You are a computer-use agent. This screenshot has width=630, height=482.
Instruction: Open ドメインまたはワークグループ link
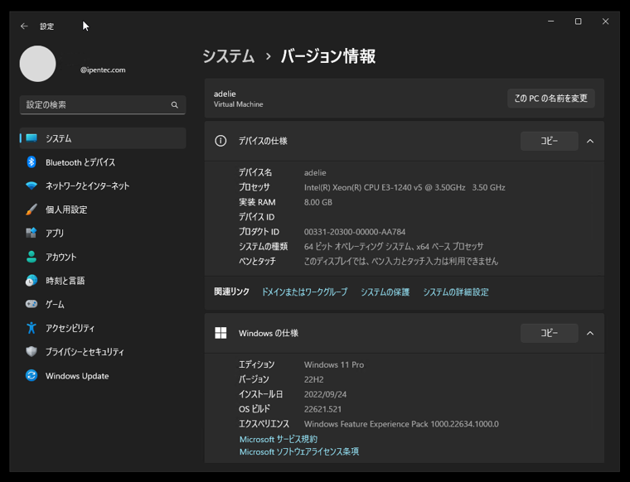[x=304, y=292]
